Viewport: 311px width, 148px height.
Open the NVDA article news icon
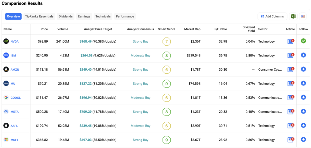(291, 41)
